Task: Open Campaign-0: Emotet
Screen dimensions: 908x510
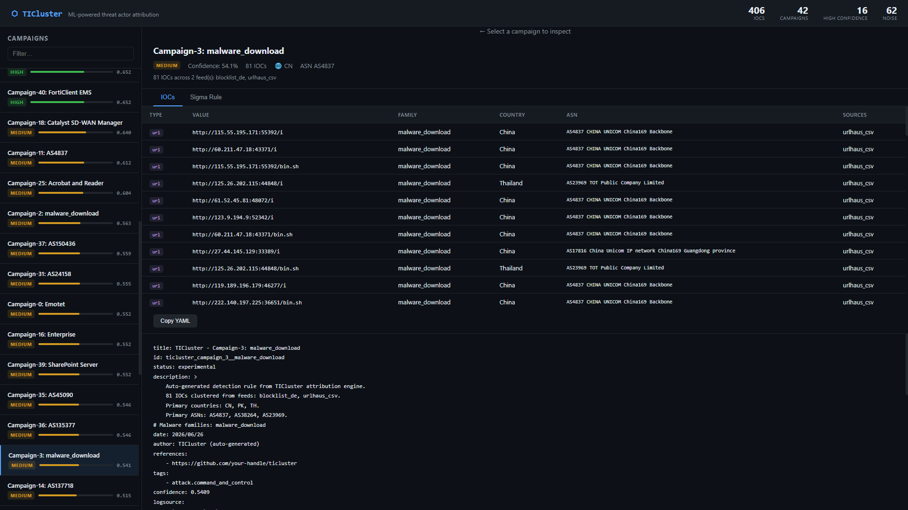Action: 70,309
